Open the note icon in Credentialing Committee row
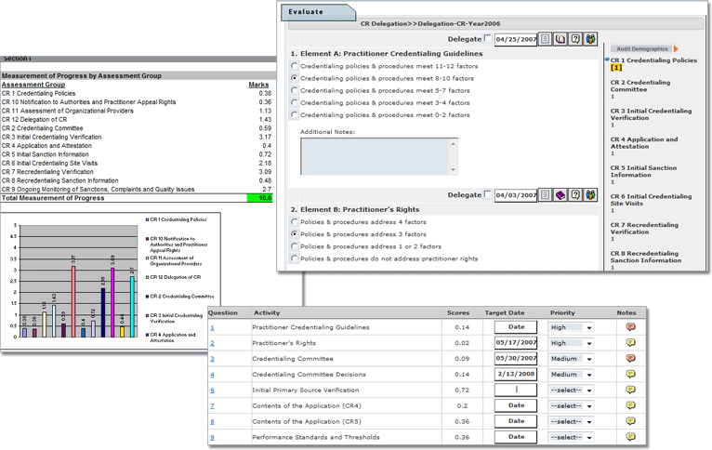This screenshot has width=712, height=450. point(631,359)
